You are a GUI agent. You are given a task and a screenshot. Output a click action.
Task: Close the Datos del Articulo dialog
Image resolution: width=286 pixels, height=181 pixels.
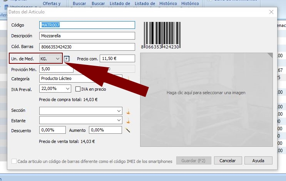271,12
